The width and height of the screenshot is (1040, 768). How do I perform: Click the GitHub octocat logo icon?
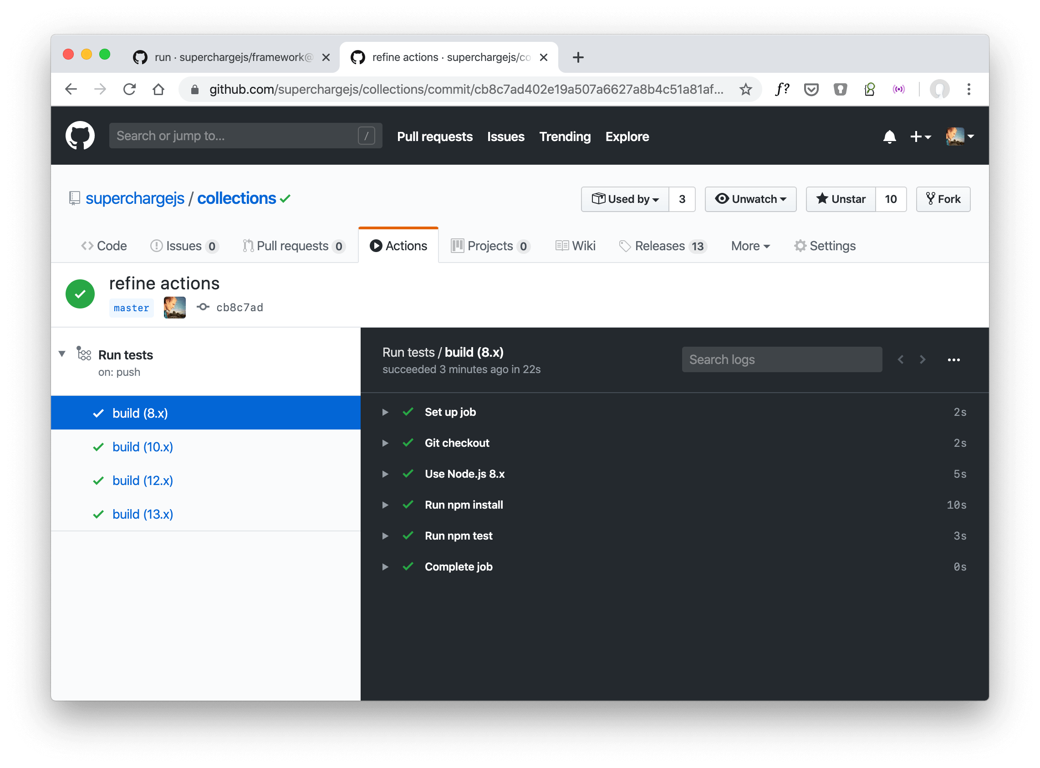[82, 136]
